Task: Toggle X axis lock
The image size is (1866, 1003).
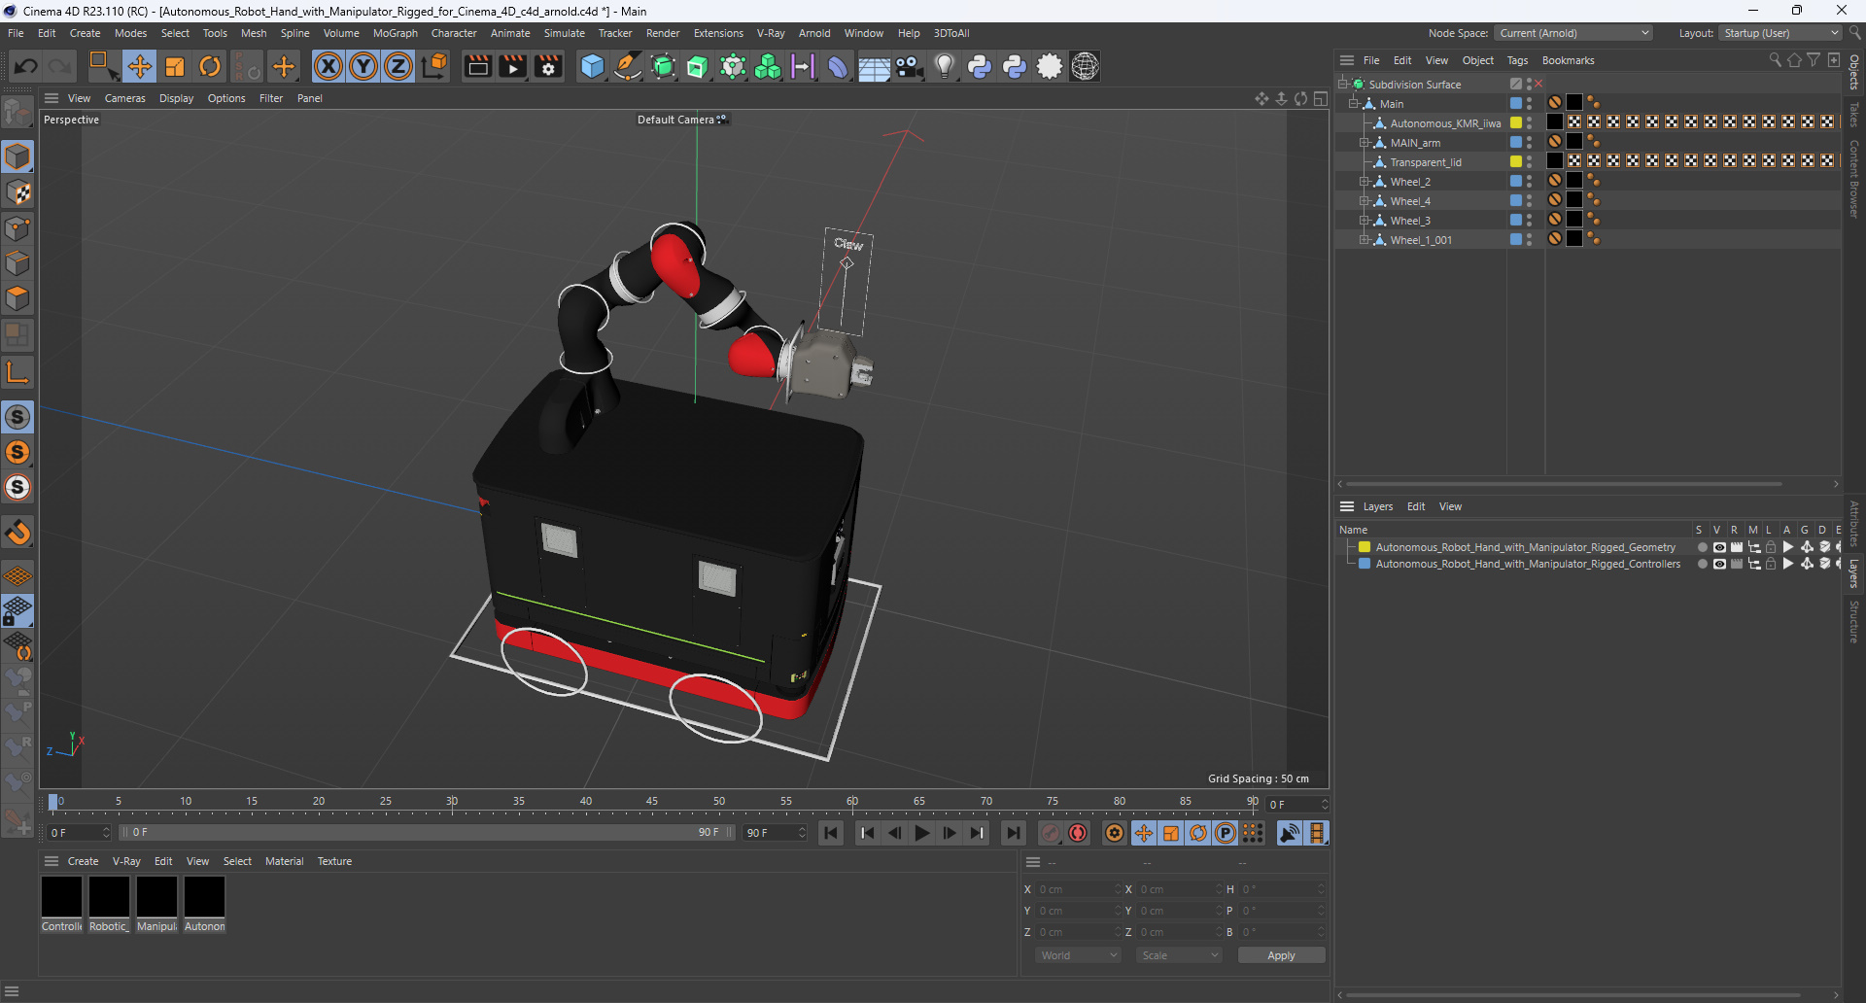Action: (328, 66)
